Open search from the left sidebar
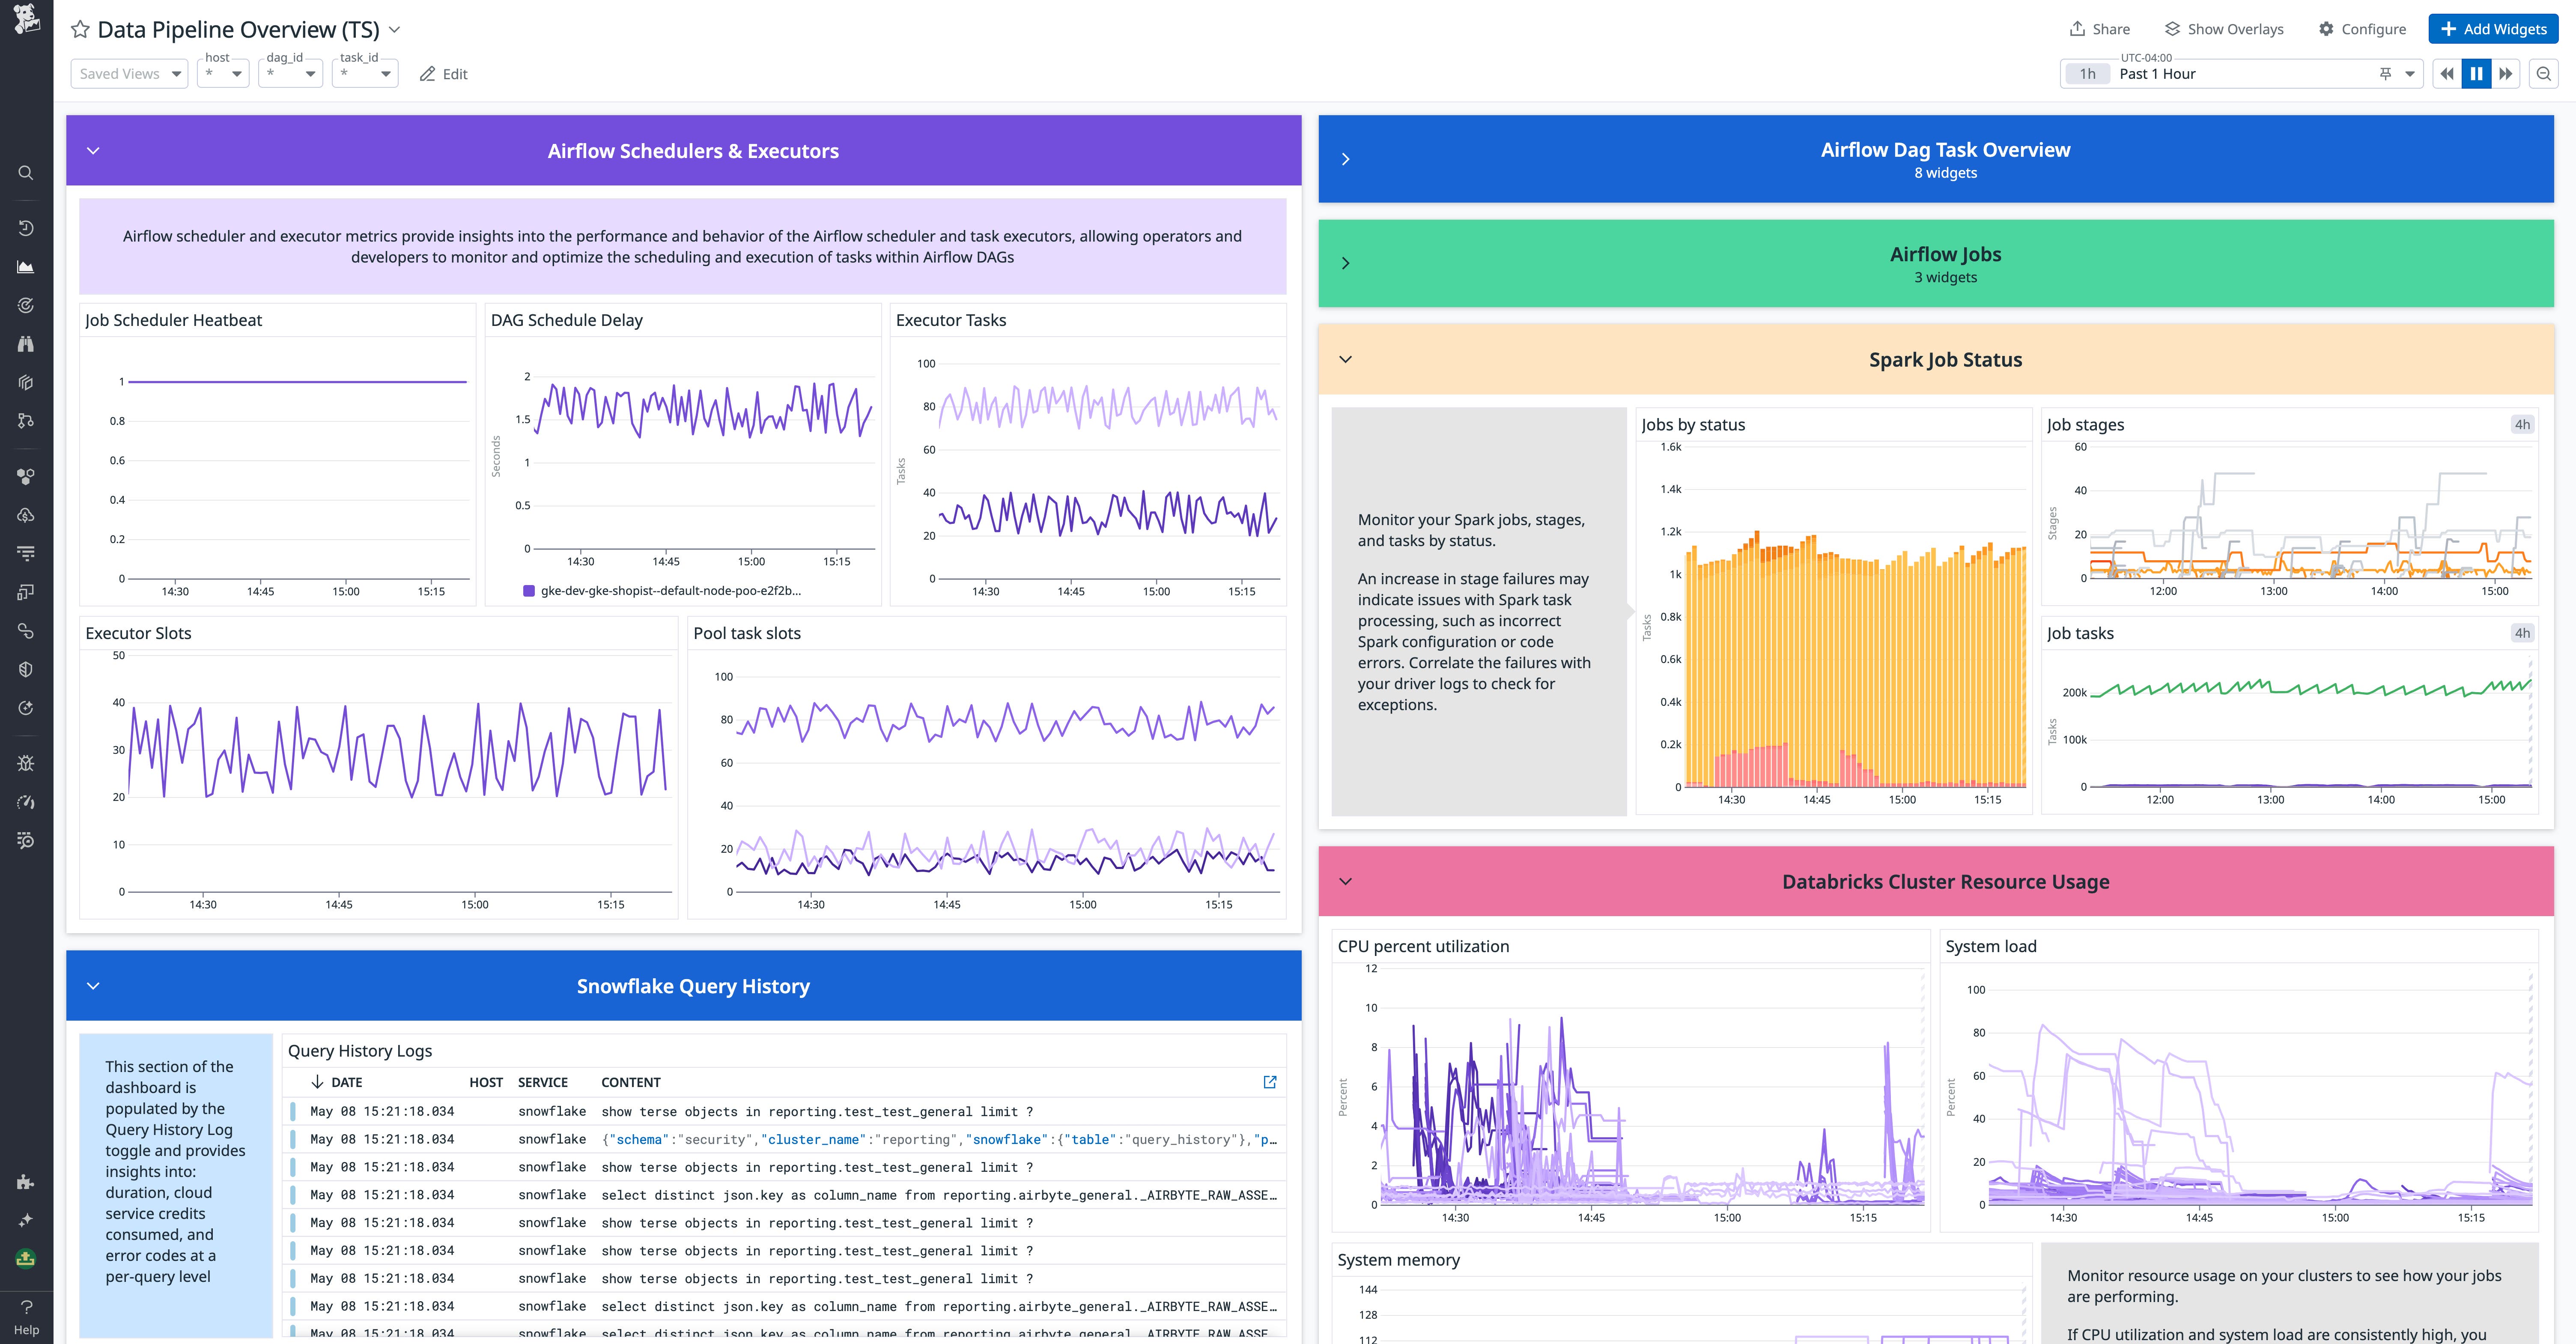2576x1344 pixels. (x=25, y=172)
